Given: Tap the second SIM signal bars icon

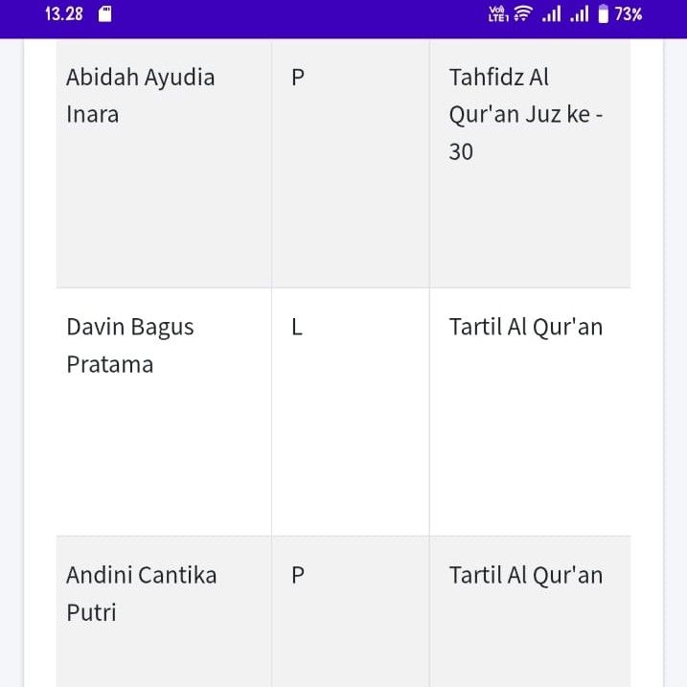Looking at the screenshot, I should click(580, 14).
